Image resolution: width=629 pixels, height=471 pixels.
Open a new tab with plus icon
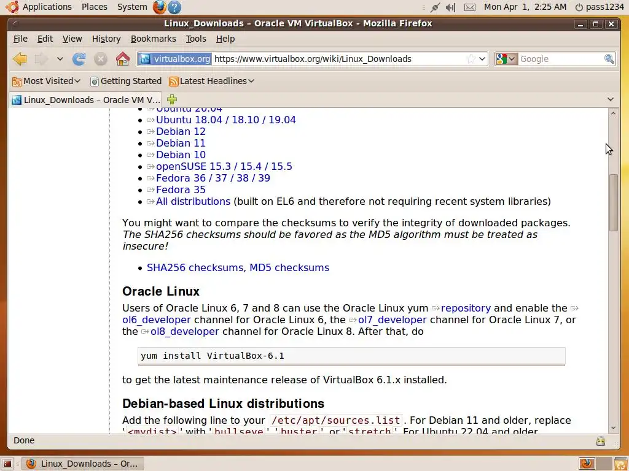172,99
